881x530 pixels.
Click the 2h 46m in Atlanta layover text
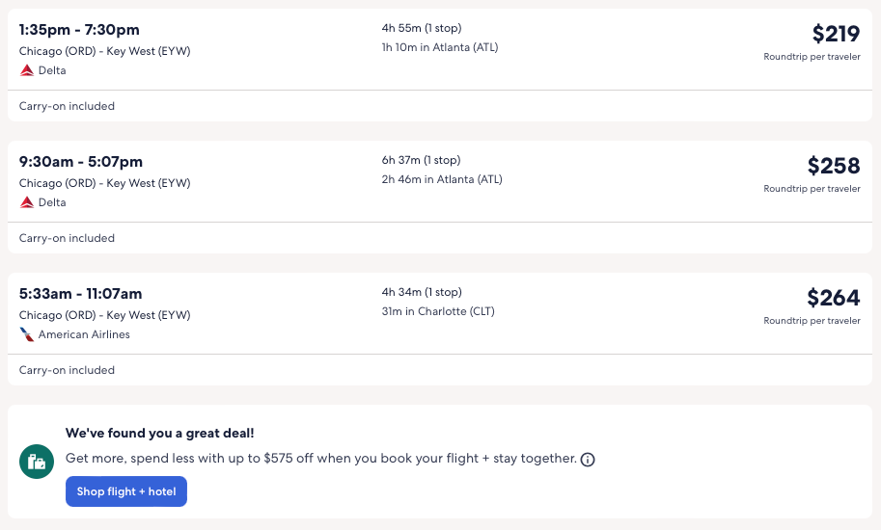click(x=442, y=179)
